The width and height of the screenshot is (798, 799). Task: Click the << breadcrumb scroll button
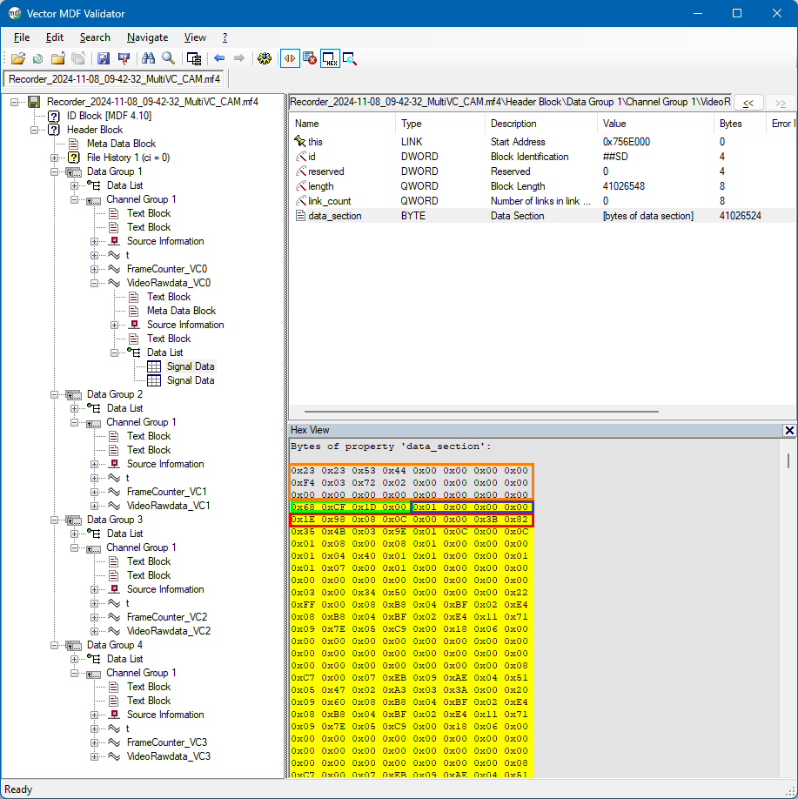(748, 103)
